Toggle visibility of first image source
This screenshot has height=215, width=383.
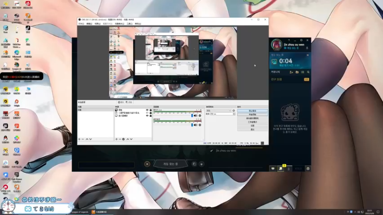click(147, 110)
